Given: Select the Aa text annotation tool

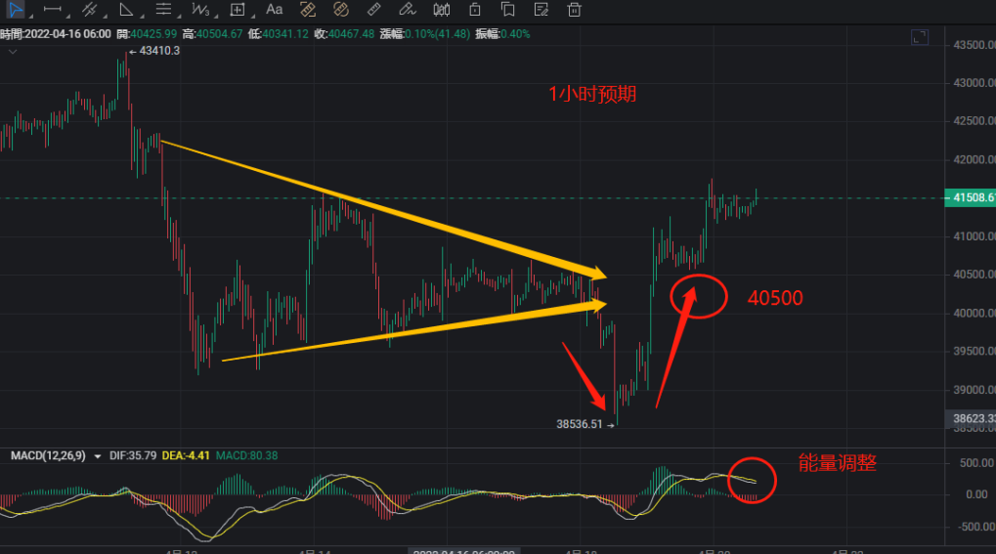Looking at the screenshot, I should click(275, 10).
